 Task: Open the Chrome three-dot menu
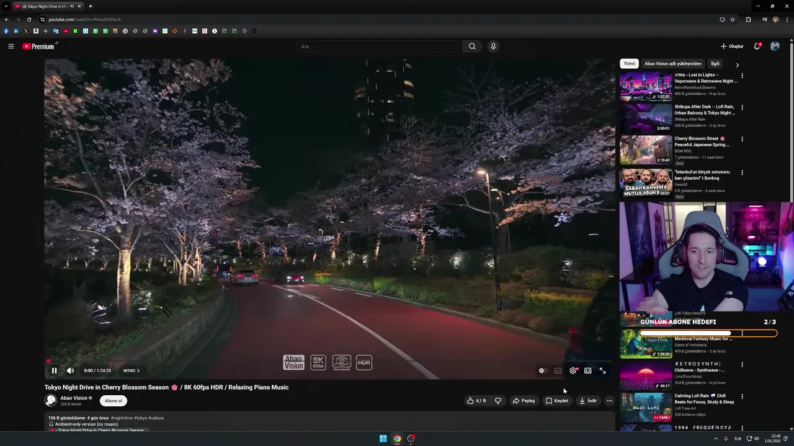[x=787, y=20]
